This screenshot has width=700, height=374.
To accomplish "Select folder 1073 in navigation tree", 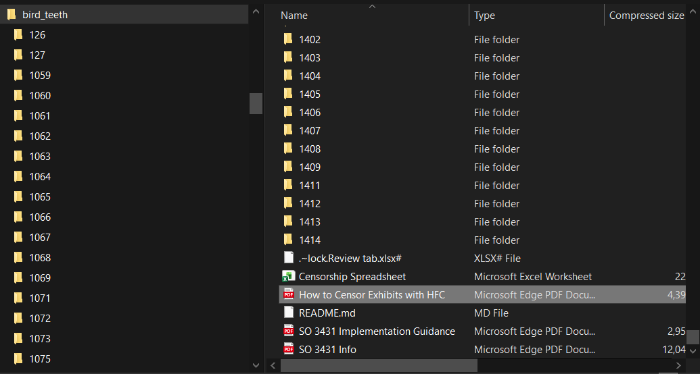I will pos(40,339).
